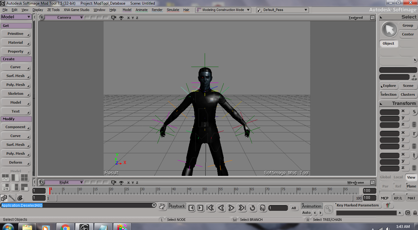Click the camera icon in Camera viewport bar
Image resolution: width=418 pixels, height=230 pixels.
pyautogui.click(x=114, y=18)
